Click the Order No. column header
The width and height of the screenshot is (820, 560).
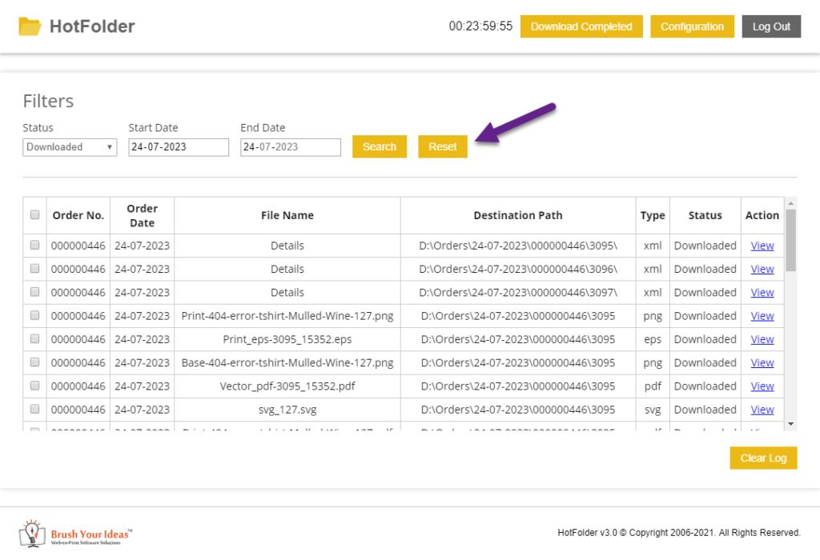[78, 215]
